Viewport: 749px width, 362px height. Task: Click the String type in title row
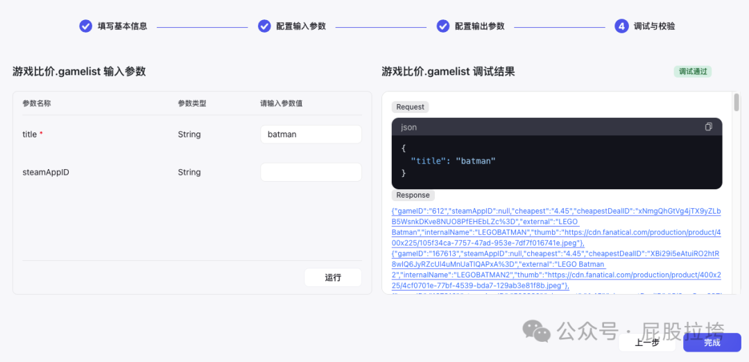coord(189,135)
